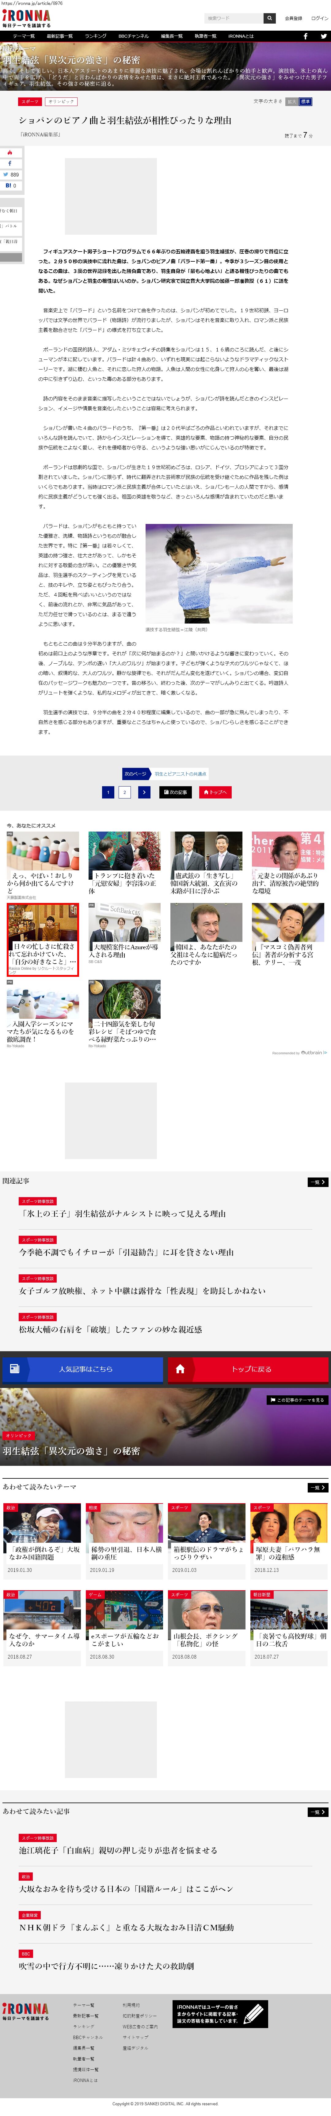Open the イチロー引退勧告 related article headline
Image resolution: width=331 pixels, height=2116 pixels.
[x=127, y=1252]
